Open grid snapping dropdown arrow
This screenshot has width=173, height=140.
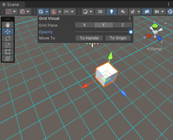pos(60,12)
